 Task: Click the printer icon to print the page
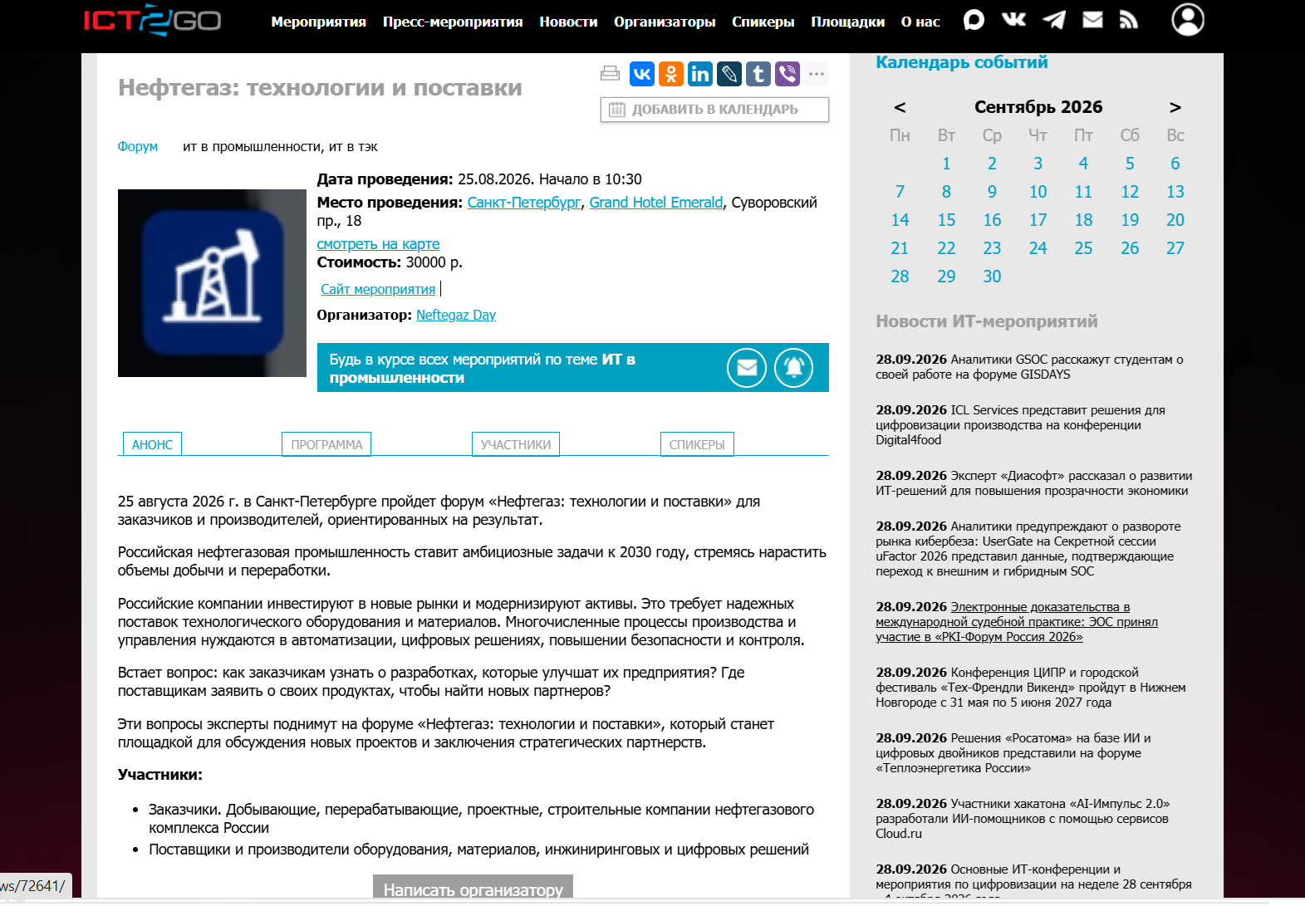click(x=611, y=74)
